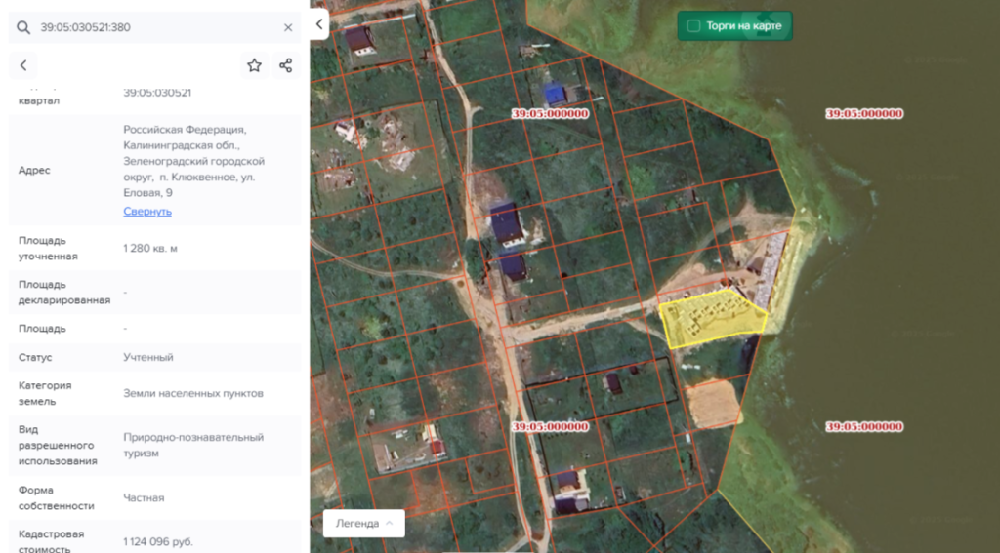The width and height of the screenshot is (1000, 553).
Task: Click the bright blue-roofed building on the map
Action: (555, 95)
